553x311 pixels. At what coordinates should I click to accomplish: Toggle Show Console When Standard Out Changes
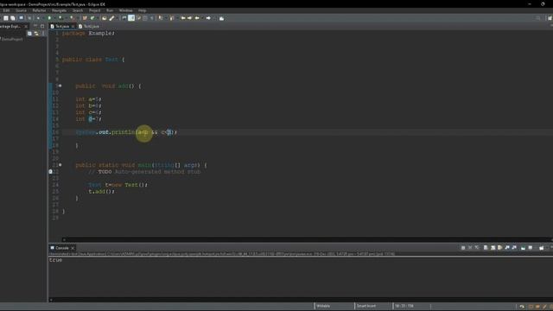click(x=507, y=248)
